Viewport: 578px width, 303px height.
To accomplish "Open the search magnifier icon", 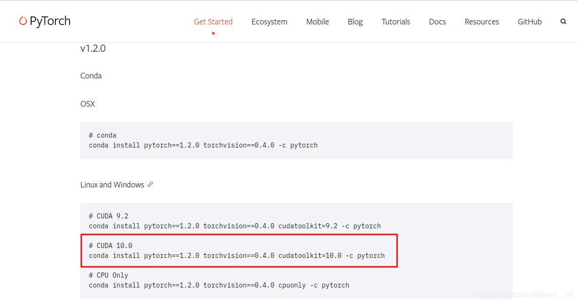I will tap(563, 22).
